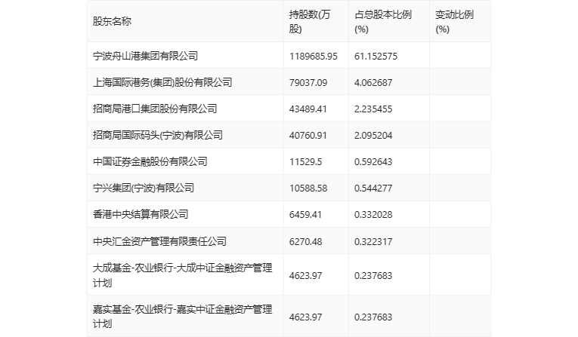Click shares value 4623.97 in 大成基金 row
Viewport: 578px width, 337px height.
[305, 276]
